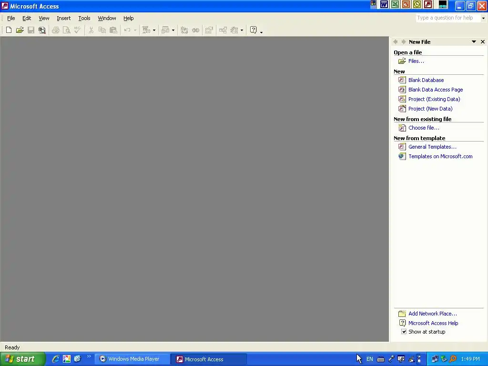The image size is (488, 366).
Task: Click the Undo arrow icon
Action: coord(127,30)
